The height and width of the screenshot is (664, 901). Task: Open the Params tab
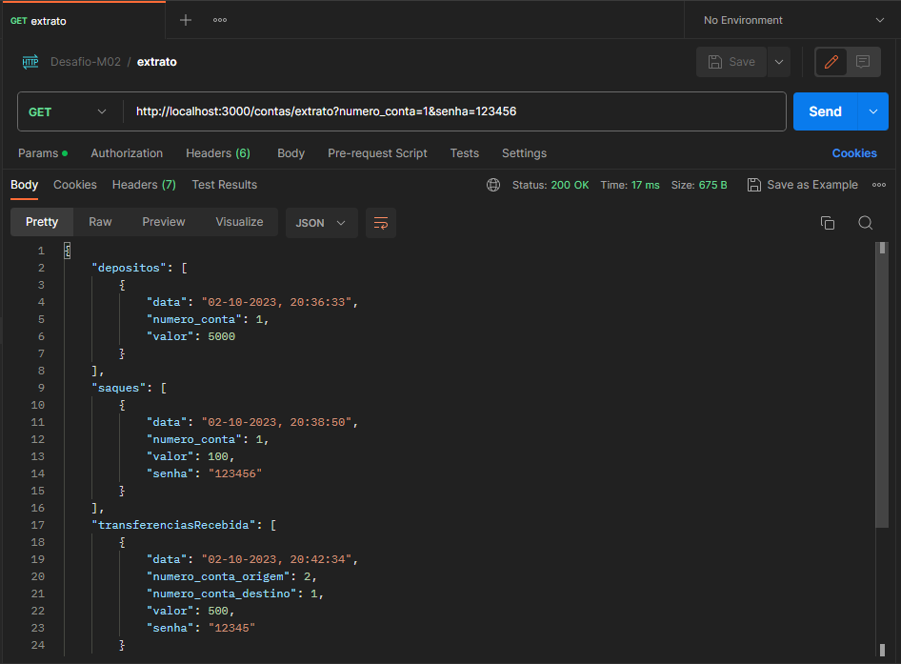pyautogui.click(x=43, y=153)
